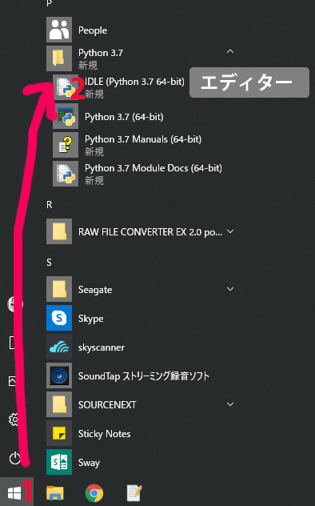315x506 pixels.
Task: Open Python 3.7 Manuals help icon
Action: [66, 145]
